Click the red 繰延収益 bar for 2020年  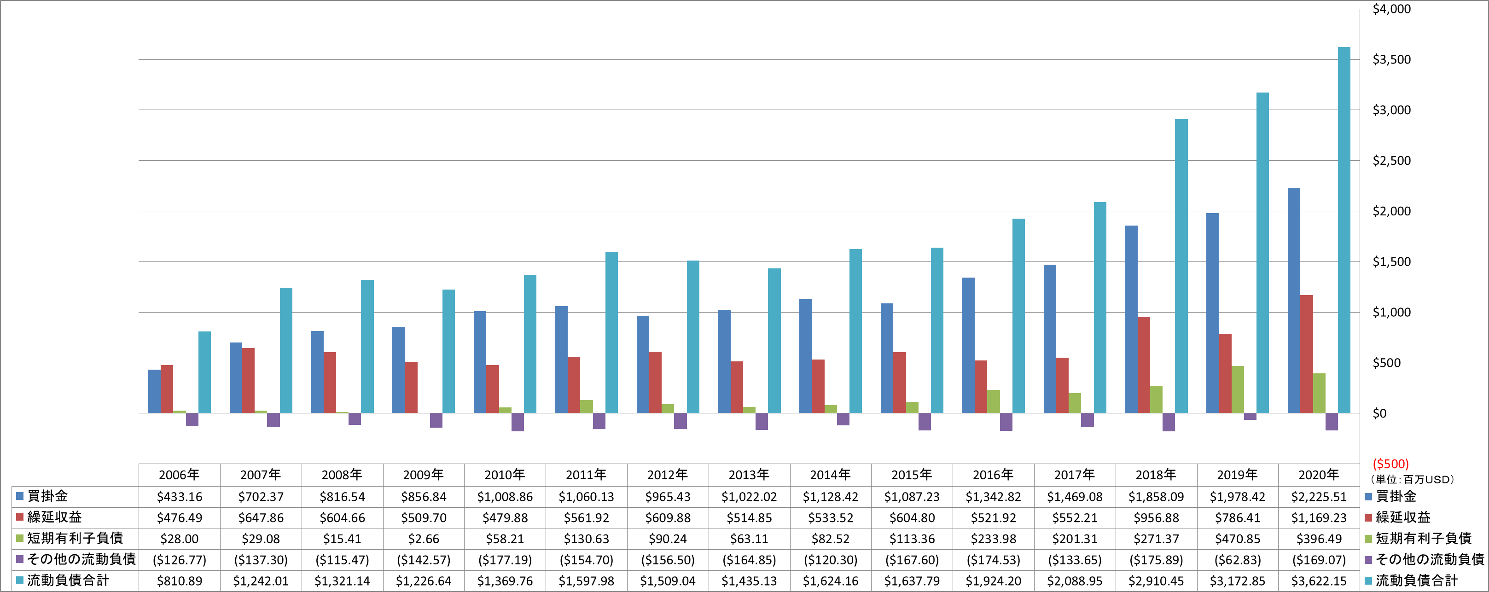tap(1306, 354)
